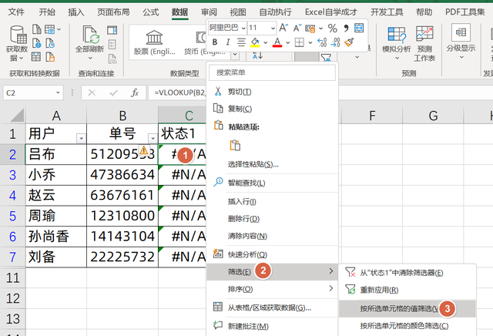
Task: Switch to the 公式 (Formulas) ribbon tab
Action: (x=151, y=12)
